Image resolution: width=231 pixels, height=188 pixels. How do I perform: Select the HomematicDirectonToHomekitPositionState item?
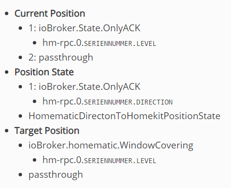[x=124, y=116]
